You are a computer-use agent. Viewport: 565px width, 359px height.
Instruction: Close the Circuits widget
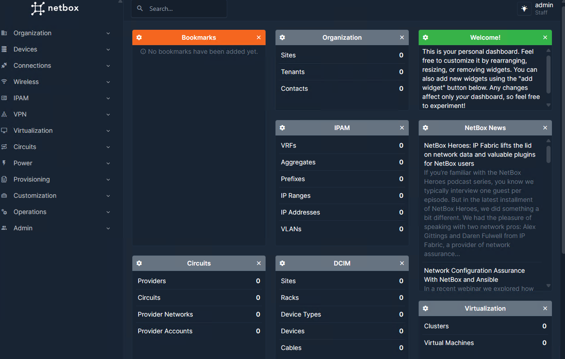pyautogui.click(x=259, y=263)
